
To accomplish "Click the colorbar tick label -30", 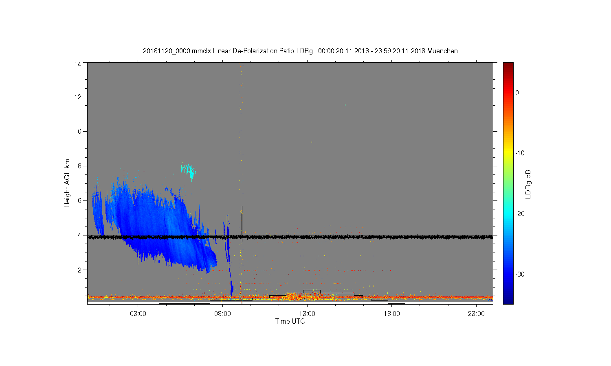I will pyautogui.click(x=519, y=274).
